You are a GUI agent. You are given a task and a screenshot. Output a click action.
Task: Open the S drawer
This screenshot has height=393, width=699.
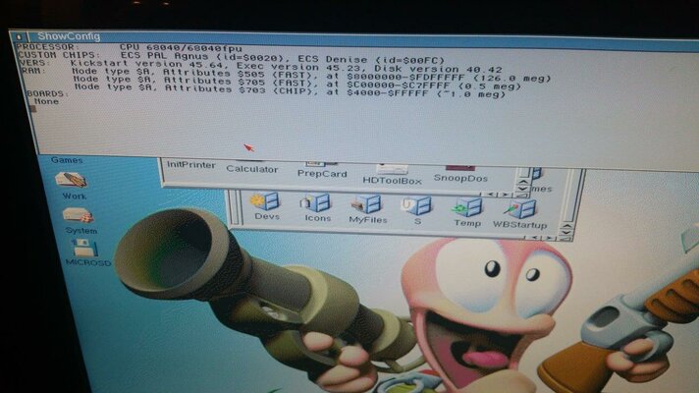tap(417, 207)
